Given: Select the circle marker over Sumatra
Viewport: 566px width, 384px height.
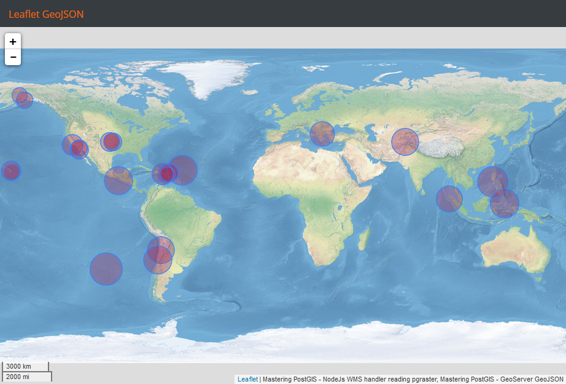Looking at the screenshot, I should coord(449,199).
